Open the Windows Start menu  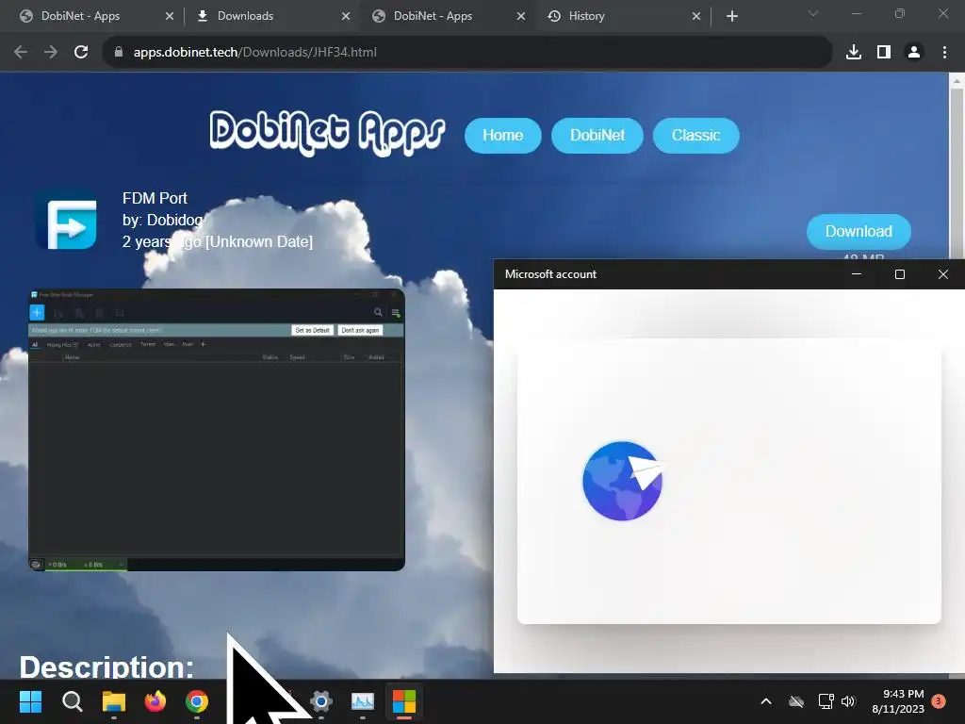click(x=30, y=701)
